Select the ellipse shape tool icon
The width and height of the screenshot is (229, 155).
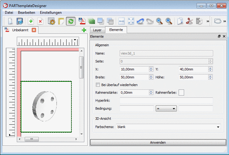tap(218, 21)
